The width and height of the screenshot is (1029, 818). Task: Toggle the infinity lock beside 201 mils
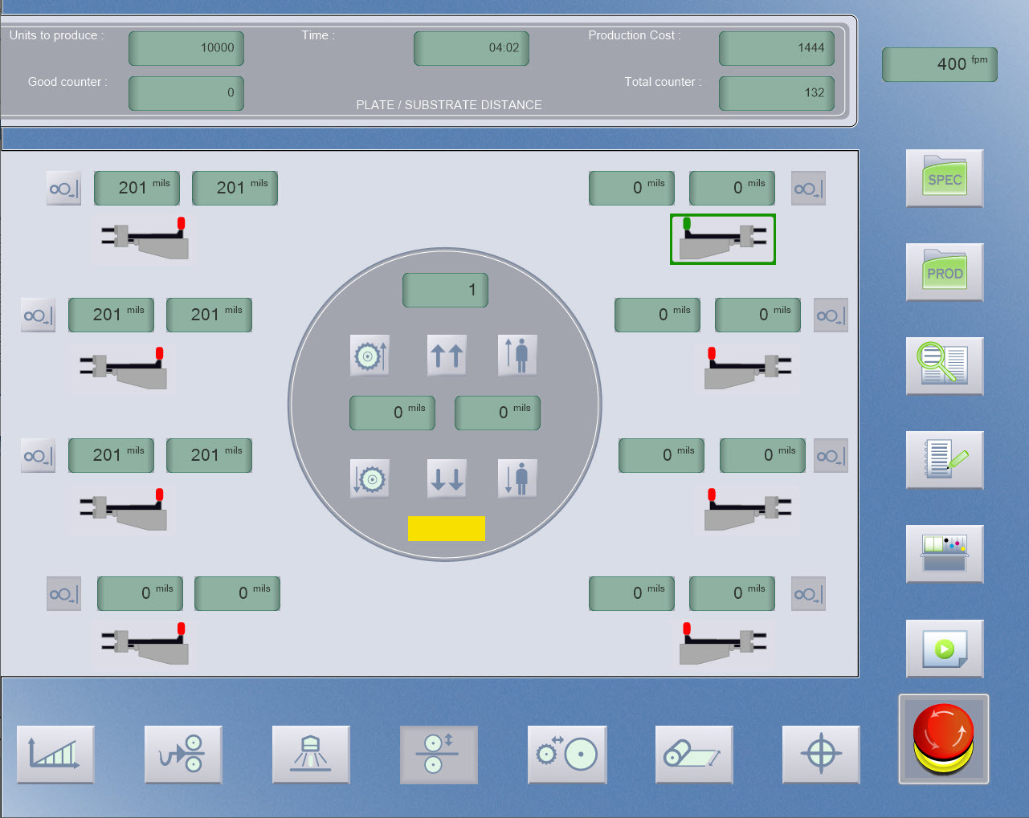[63, 188]
